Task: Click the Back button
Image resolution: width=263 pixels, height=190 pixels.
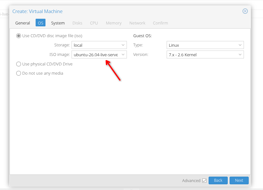Action: (x=218, y=180)
